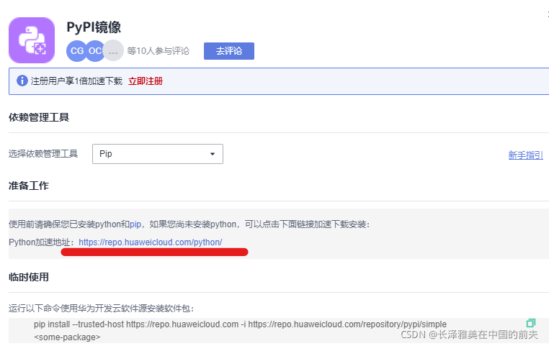Click the 依赖管理工具 section heading
Image resolution: width=549 pixels, height=346 pixels.
click(x=39, y=117)
